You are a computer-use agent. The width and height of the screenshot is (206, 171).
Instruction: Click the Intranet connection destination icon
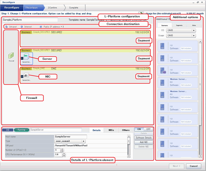tap(7, 26)
